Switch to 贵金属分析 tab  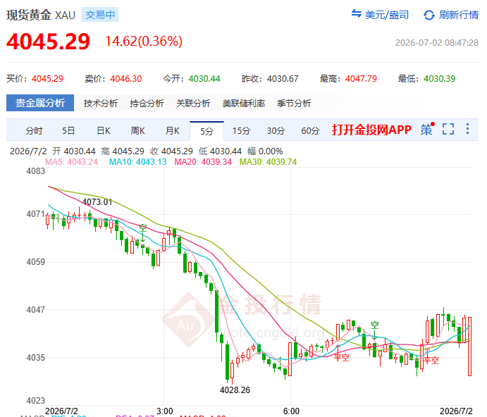(x=40, y=103)
